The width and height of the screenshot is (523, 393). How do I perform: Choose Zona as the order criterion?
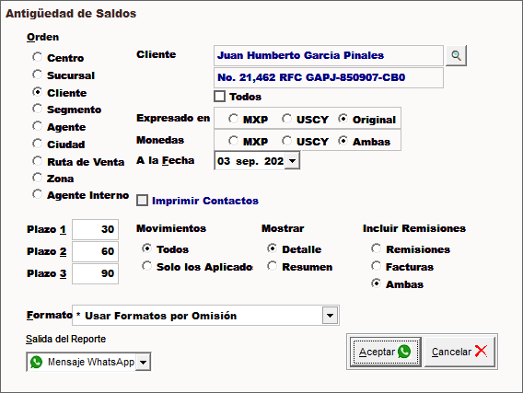tap(38, 178)
